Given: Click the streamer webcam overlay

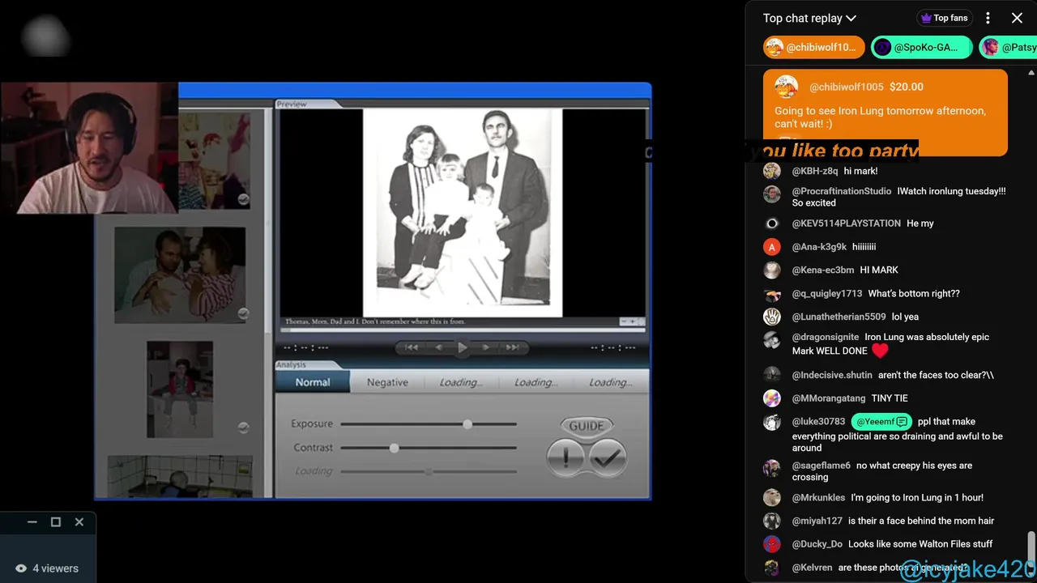Looking at the screenshot, I should [x=89, y=147].
